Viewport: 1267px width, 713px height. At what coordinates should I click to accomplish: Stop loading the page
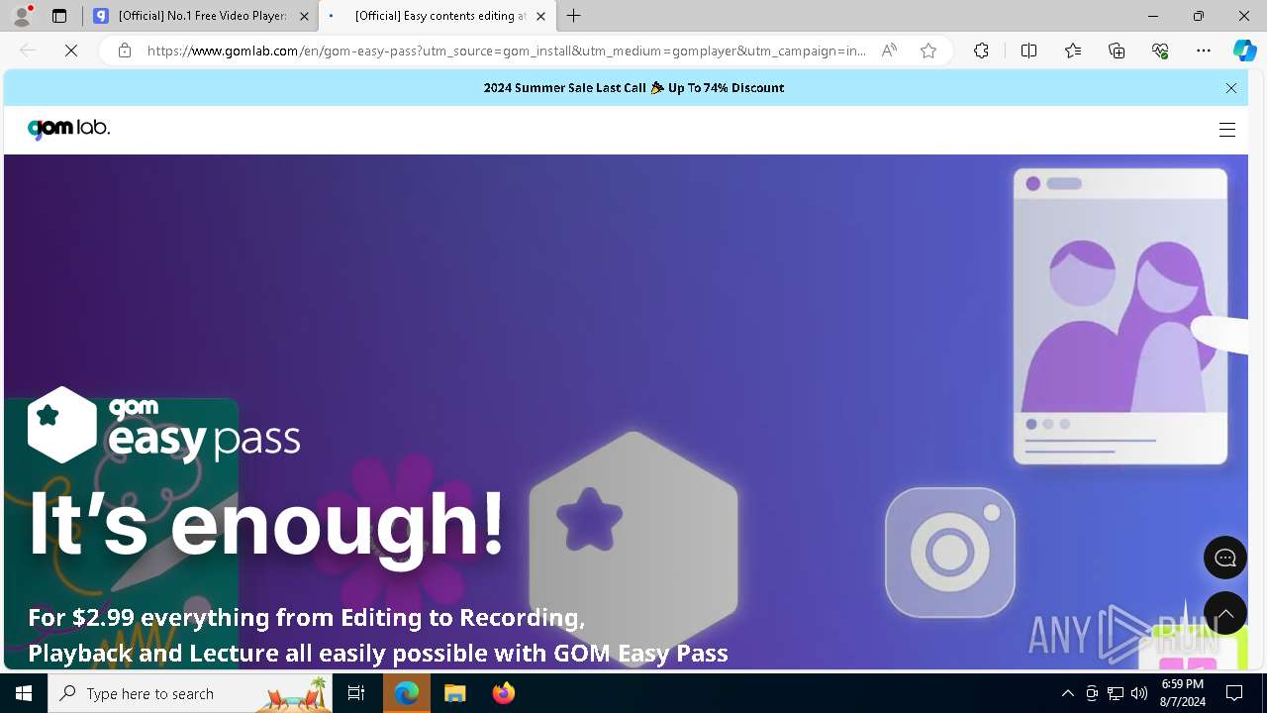tap(71, 51)
